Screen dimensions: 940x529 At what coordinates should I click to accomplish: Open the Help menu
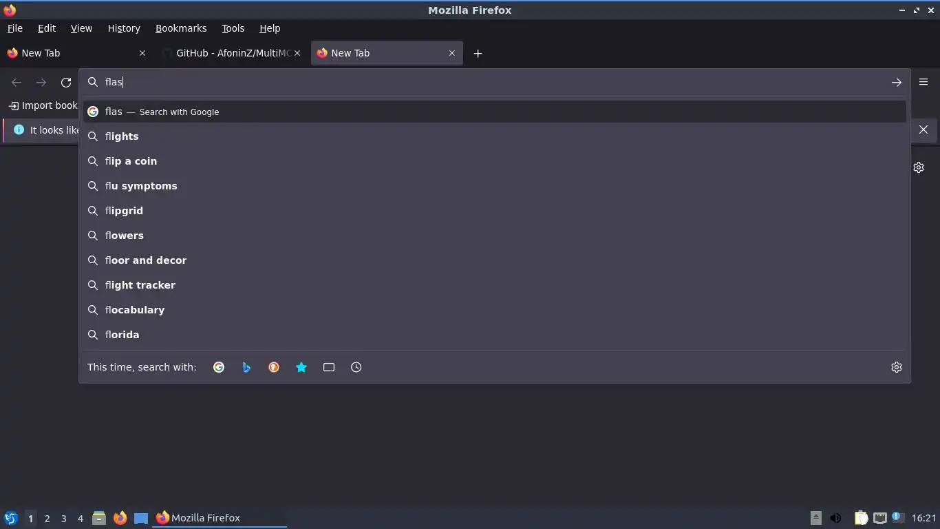(x=270, y=28)
